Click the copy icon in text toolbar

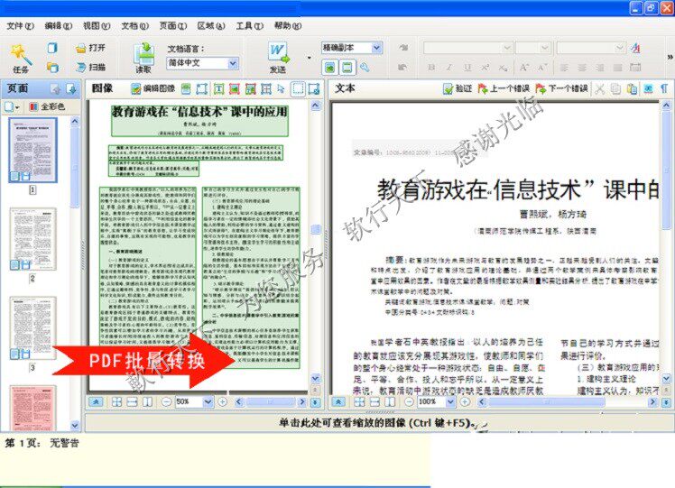point(615,88)
